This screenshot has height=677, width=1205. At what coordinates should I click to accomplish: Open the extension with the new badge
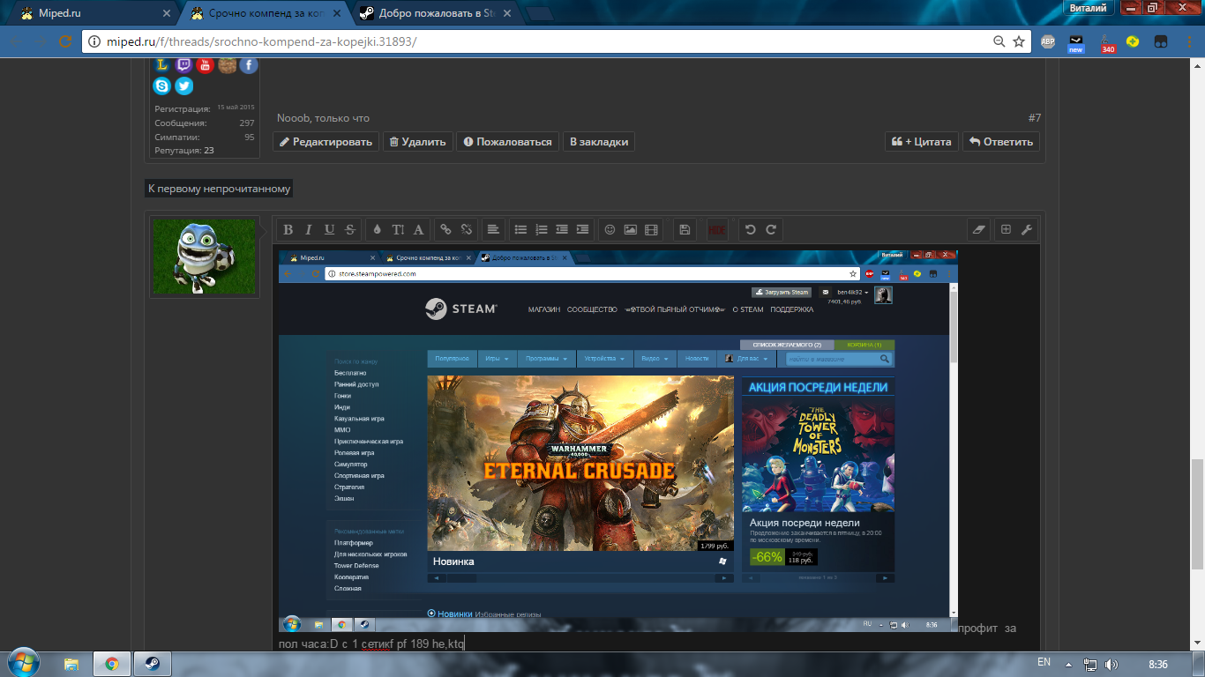click(x=1075, y=42)
